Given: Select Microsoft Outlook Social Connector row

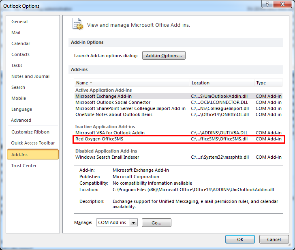Looking at the screenshot, I should pos(178,102).
